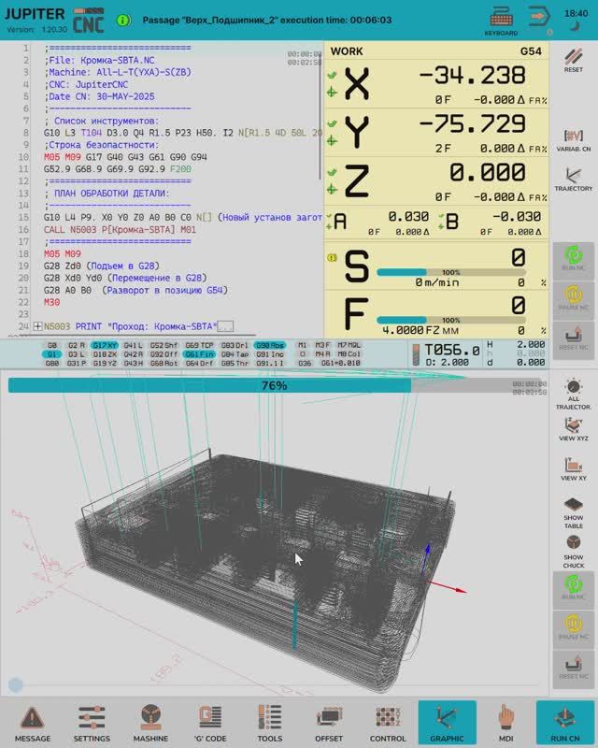Click the blue cube icon at graphic bottom-left
The height and width of the screenshot is (748, 598).
pyautogui.click(x=15, y=685)
